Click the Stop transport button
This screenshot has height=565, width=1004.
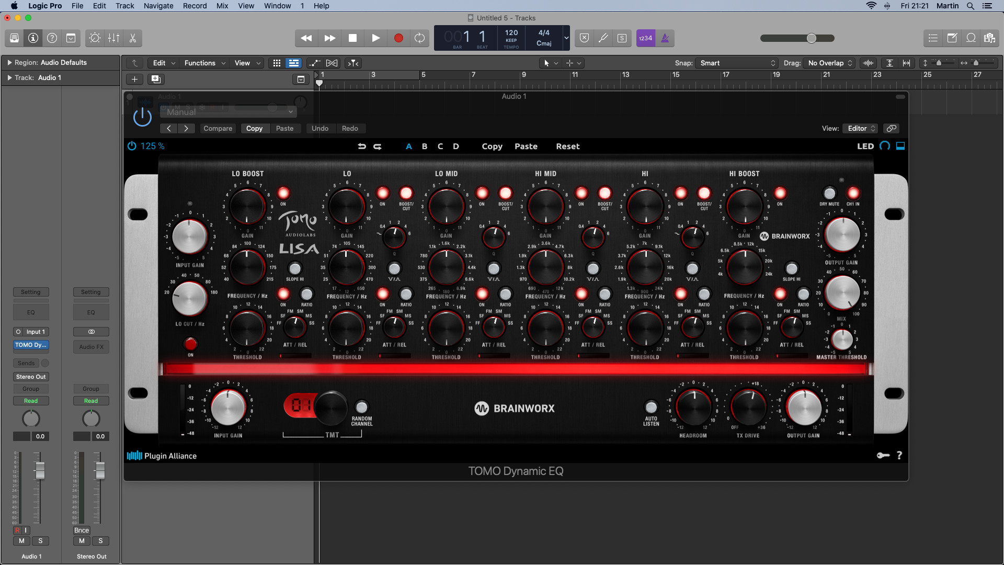353,38
